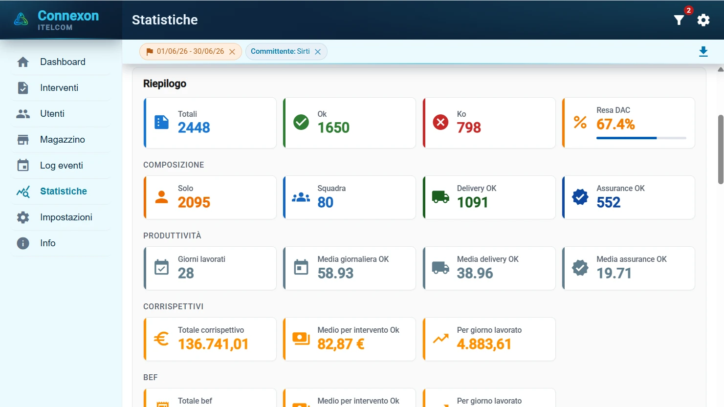Click the green Ok checkmark icon
The image size is (724, 407).
301,122
